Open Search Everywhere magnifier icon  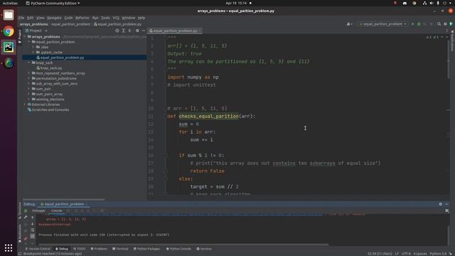[439, 24]
